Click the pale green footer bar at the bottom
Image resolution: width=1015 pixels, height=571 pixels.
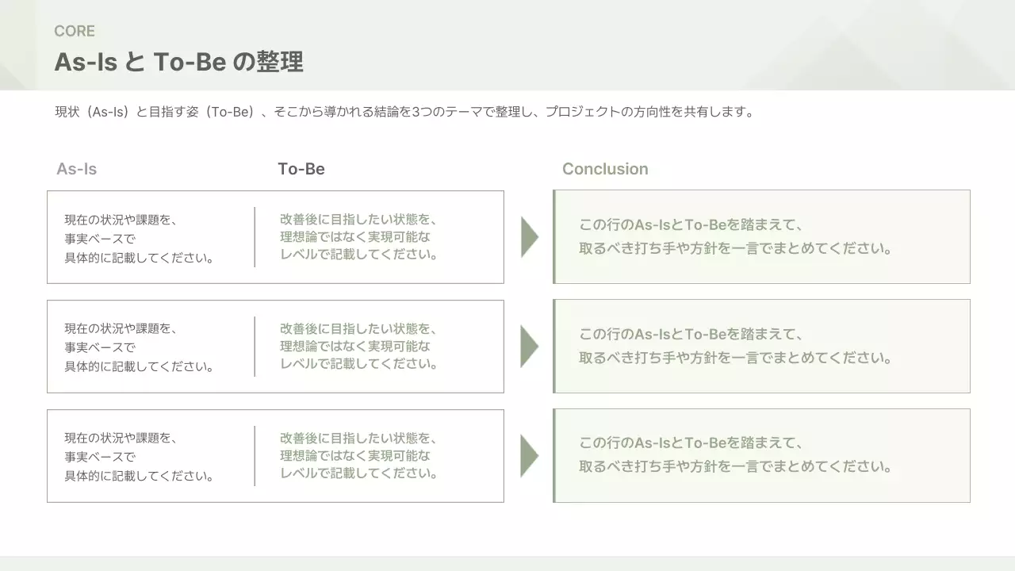pyautogui.click(x=507, y=565)
